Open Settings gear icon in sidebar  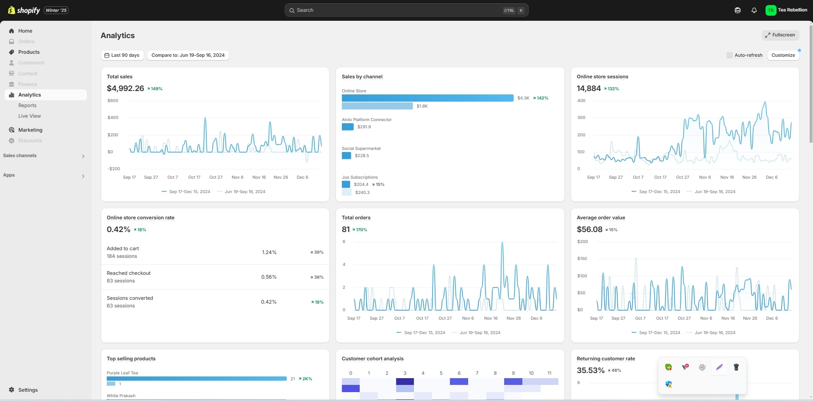click(x=11, y=390)
